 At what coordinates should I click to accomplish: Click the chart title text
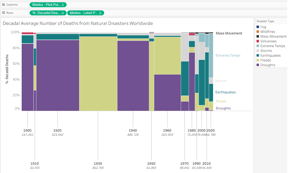tap(78, 23)
